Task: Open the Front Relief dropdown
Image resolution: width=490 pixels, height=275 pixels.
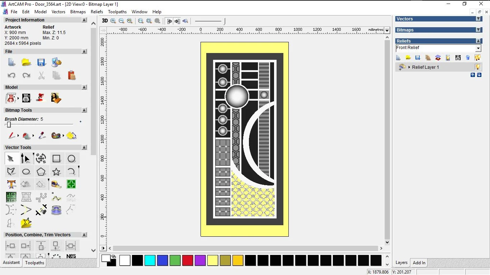Action: (x=478, y=48)
